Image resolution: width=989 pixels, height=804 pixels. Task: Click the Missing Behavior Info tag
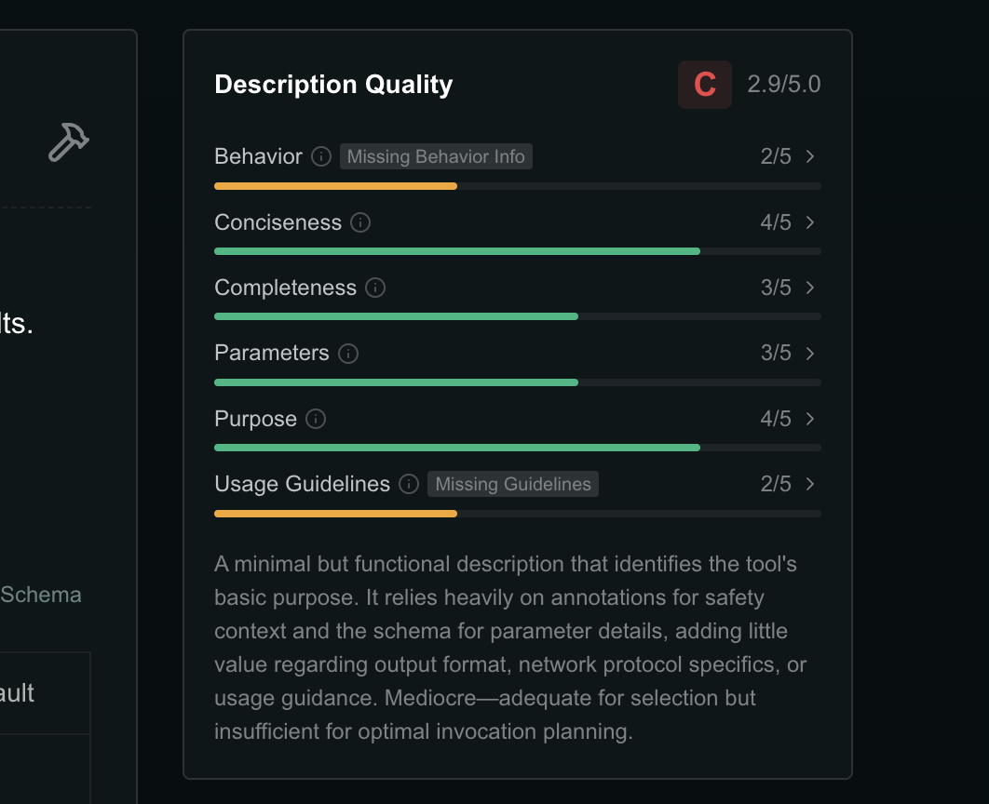tap(436, 156)
